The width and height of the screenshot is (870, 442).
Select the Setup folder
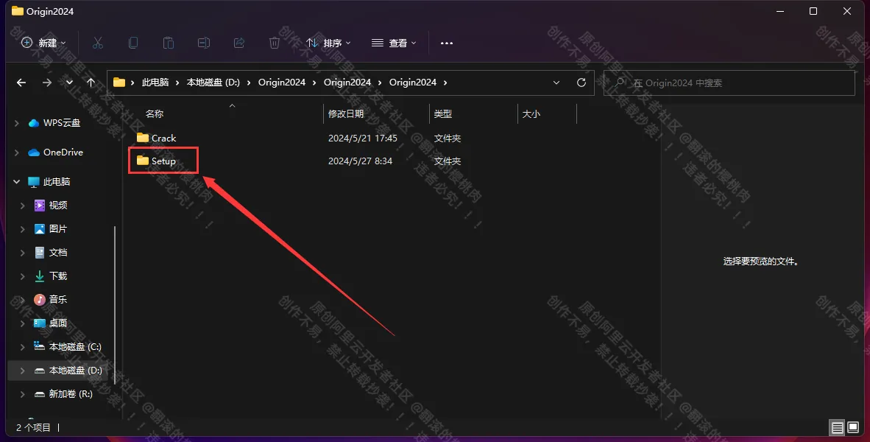coord(157,161)
